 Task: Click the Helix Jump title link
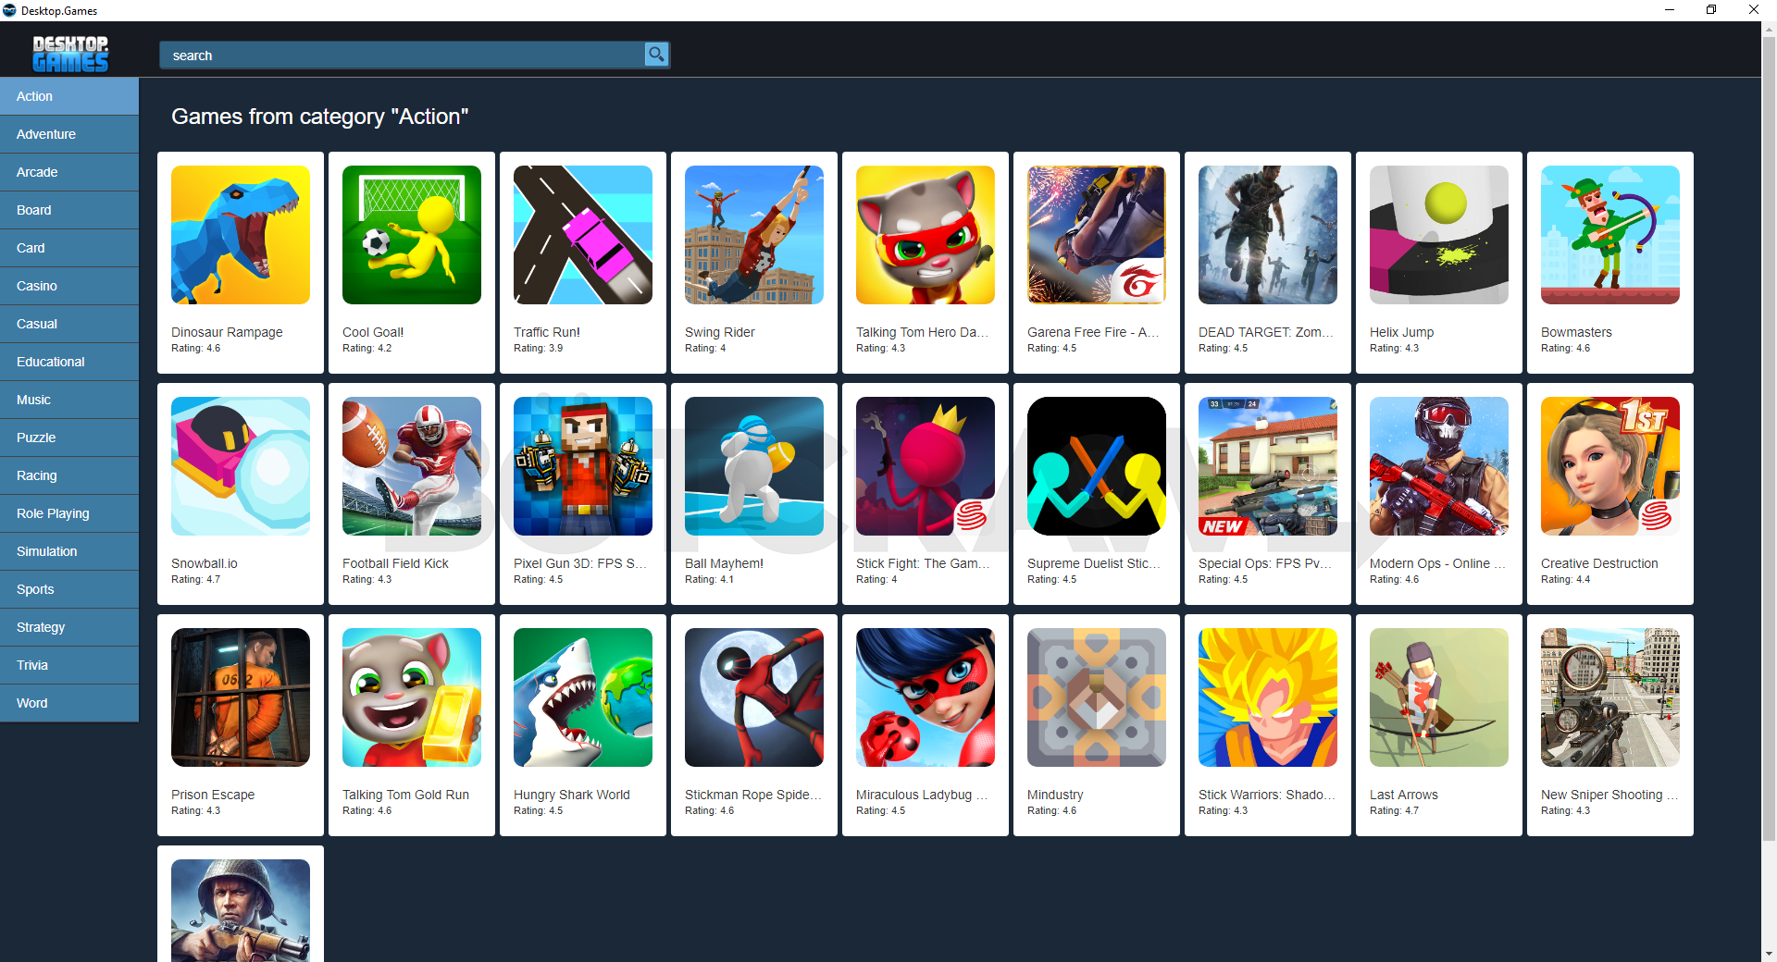point(1401,332)
